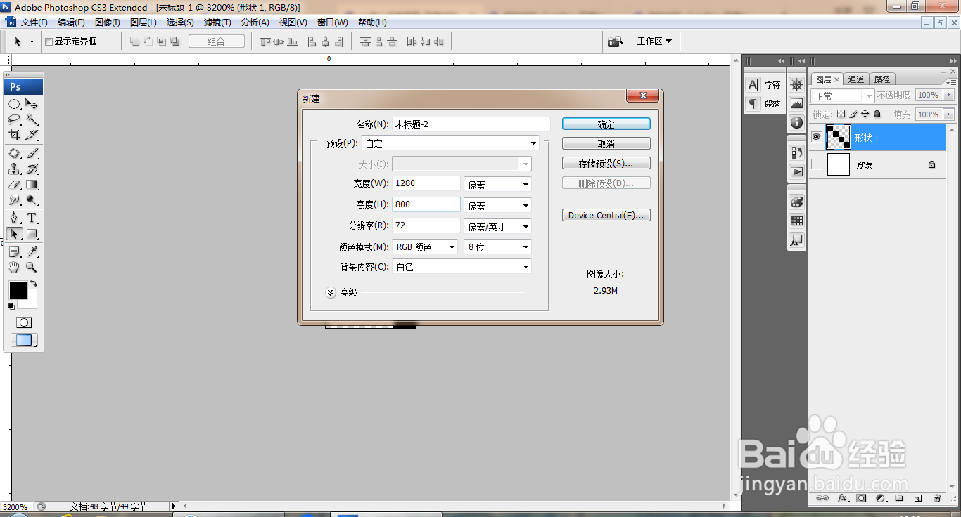Screen dimensions: 961x517
Task: Show the 背景 layer
Action: point(816,164)
